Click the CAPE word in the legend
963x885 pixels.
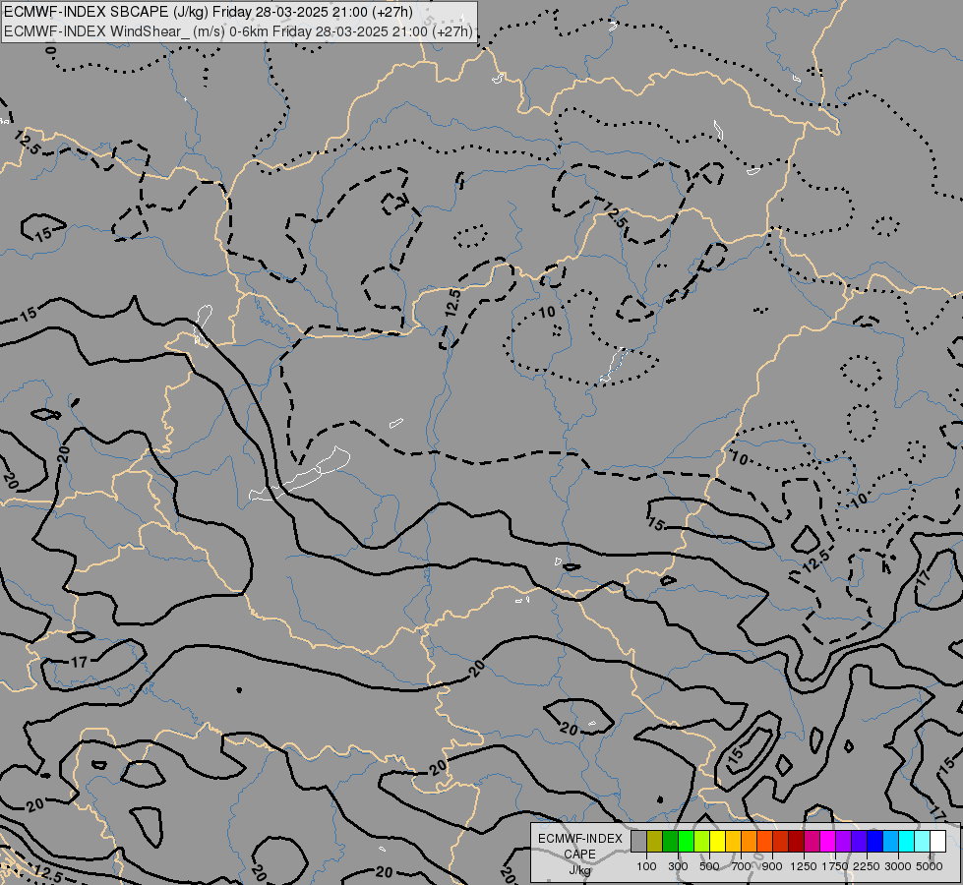[579, 854]
